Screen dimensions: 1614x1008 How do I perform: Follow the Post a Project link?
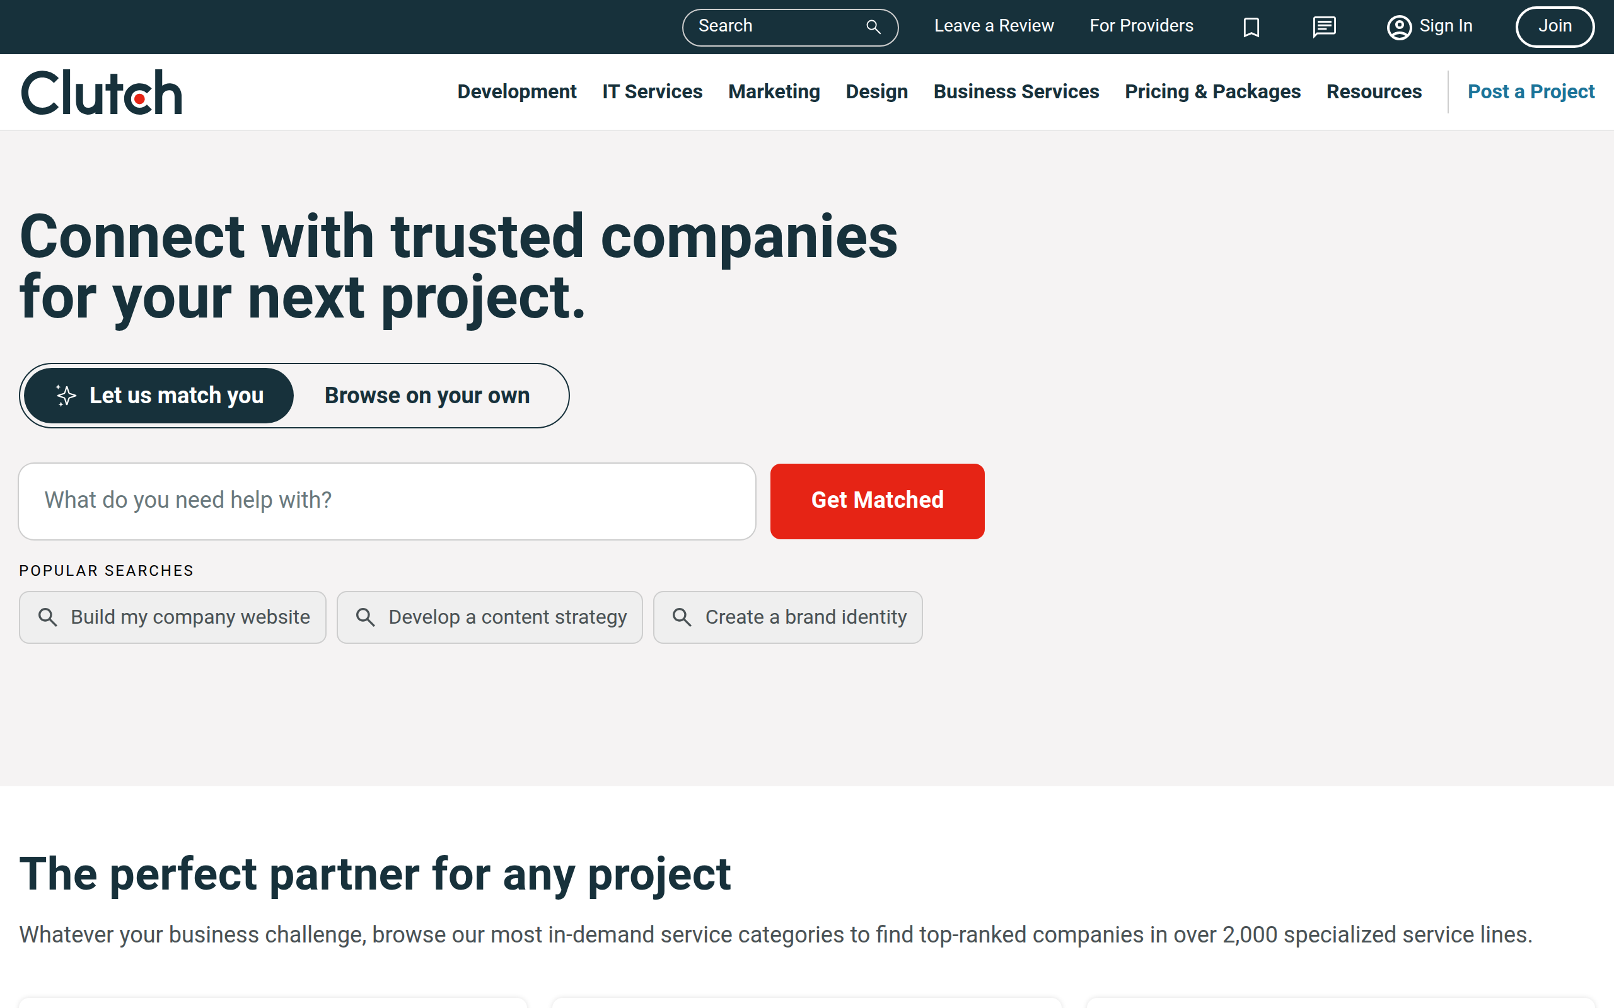(1531, 91)
